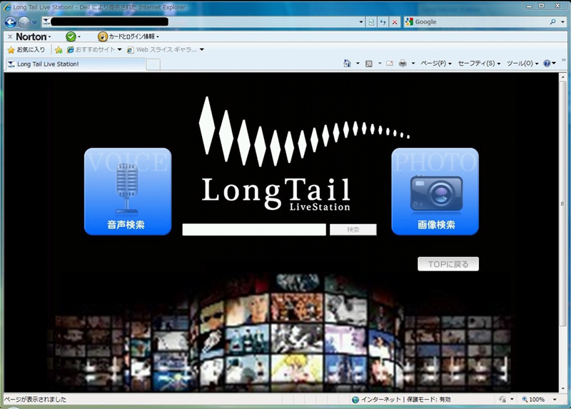Click the page favicon in the address bar
This screenshot has width=571, height=409.
46,22
